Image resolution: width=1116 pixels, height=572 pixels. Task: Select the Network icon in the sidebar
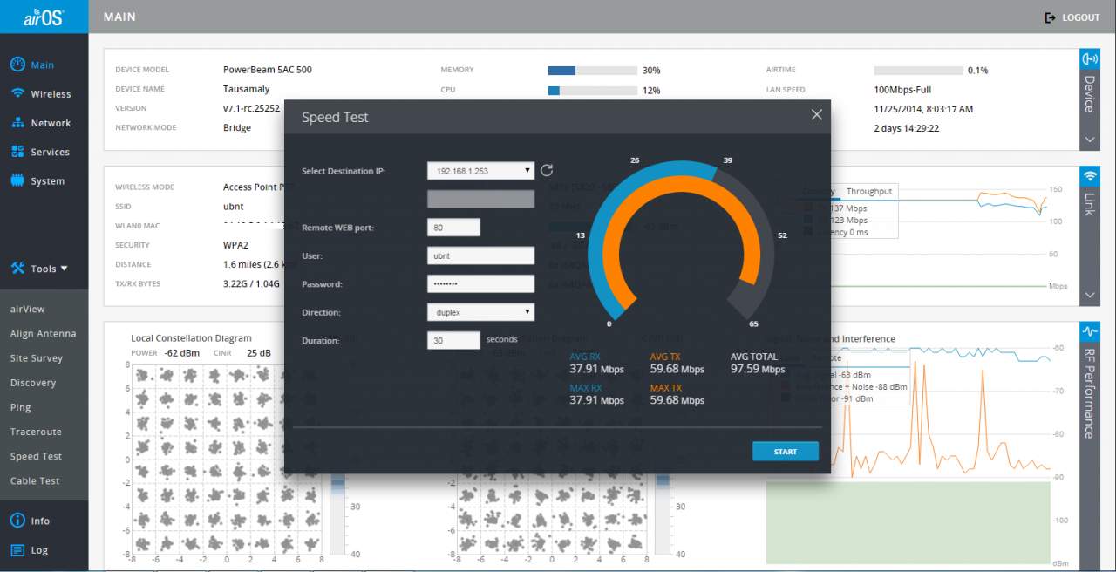coord(17,123)
